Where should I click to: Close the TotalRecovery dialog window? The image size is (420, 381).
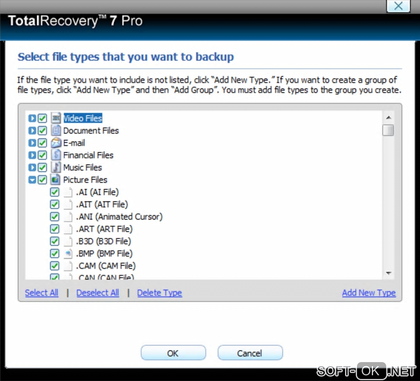click(x=398, y=6)
